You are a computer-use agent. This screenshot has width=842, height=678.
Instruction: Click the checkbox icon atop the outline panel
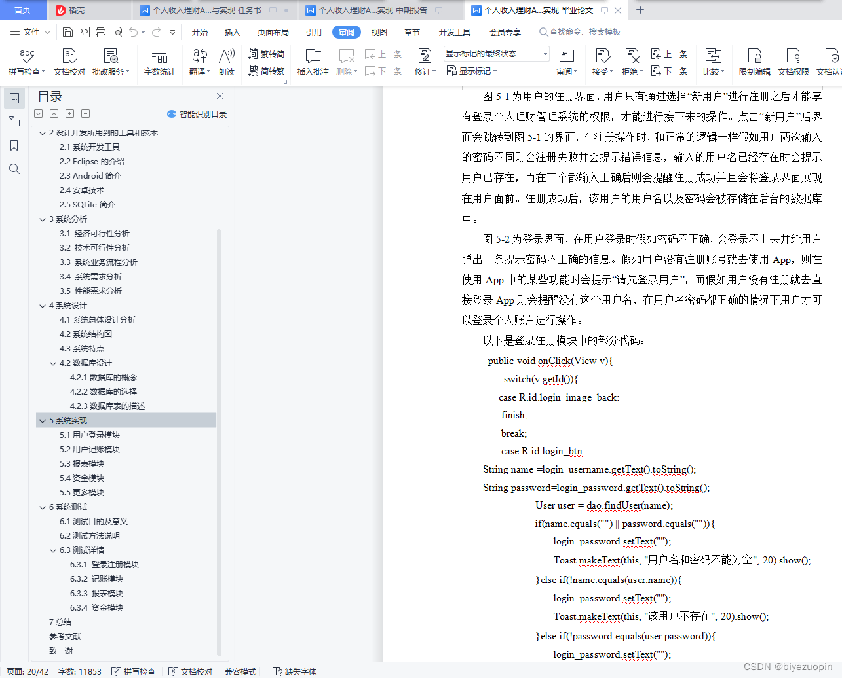(x=38, y=113)
